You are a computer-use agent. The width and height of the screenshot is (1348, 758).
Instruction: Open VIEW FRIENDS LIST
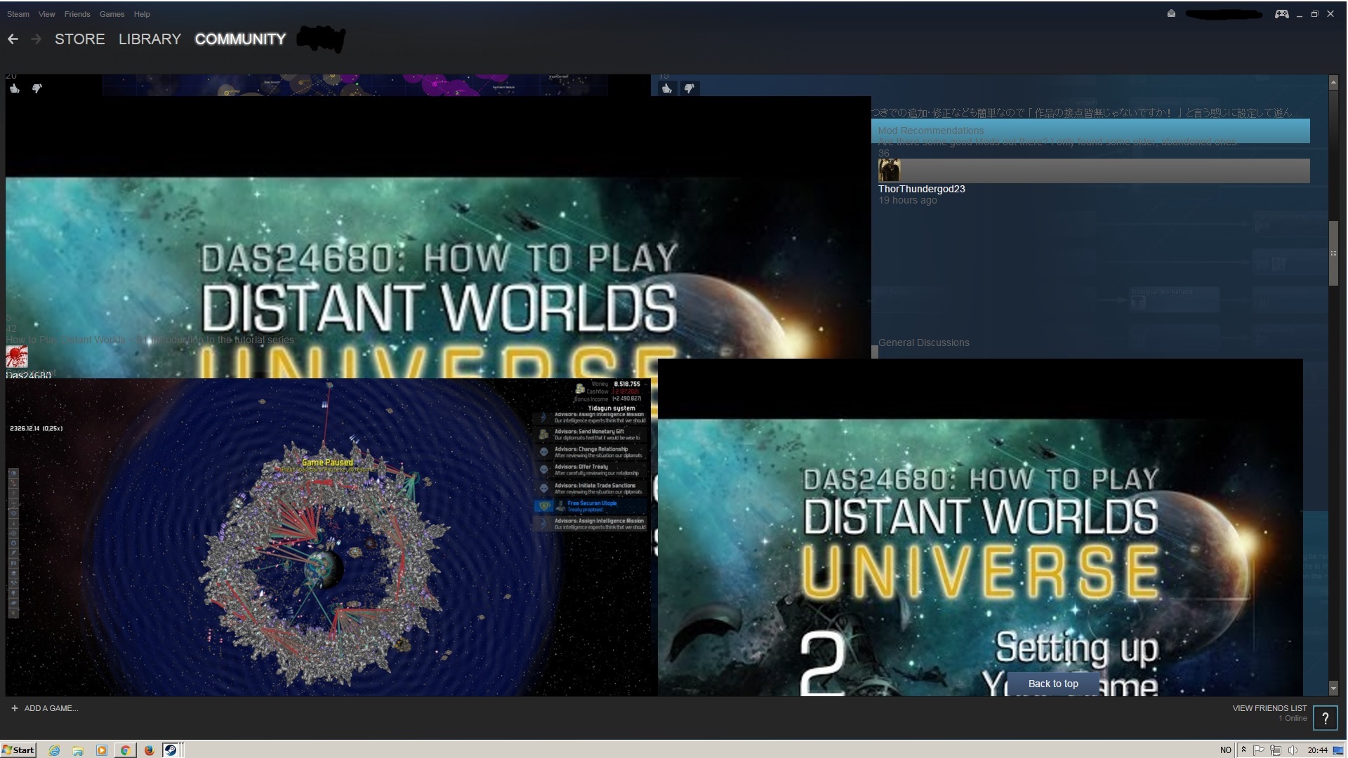point(1269,708)
